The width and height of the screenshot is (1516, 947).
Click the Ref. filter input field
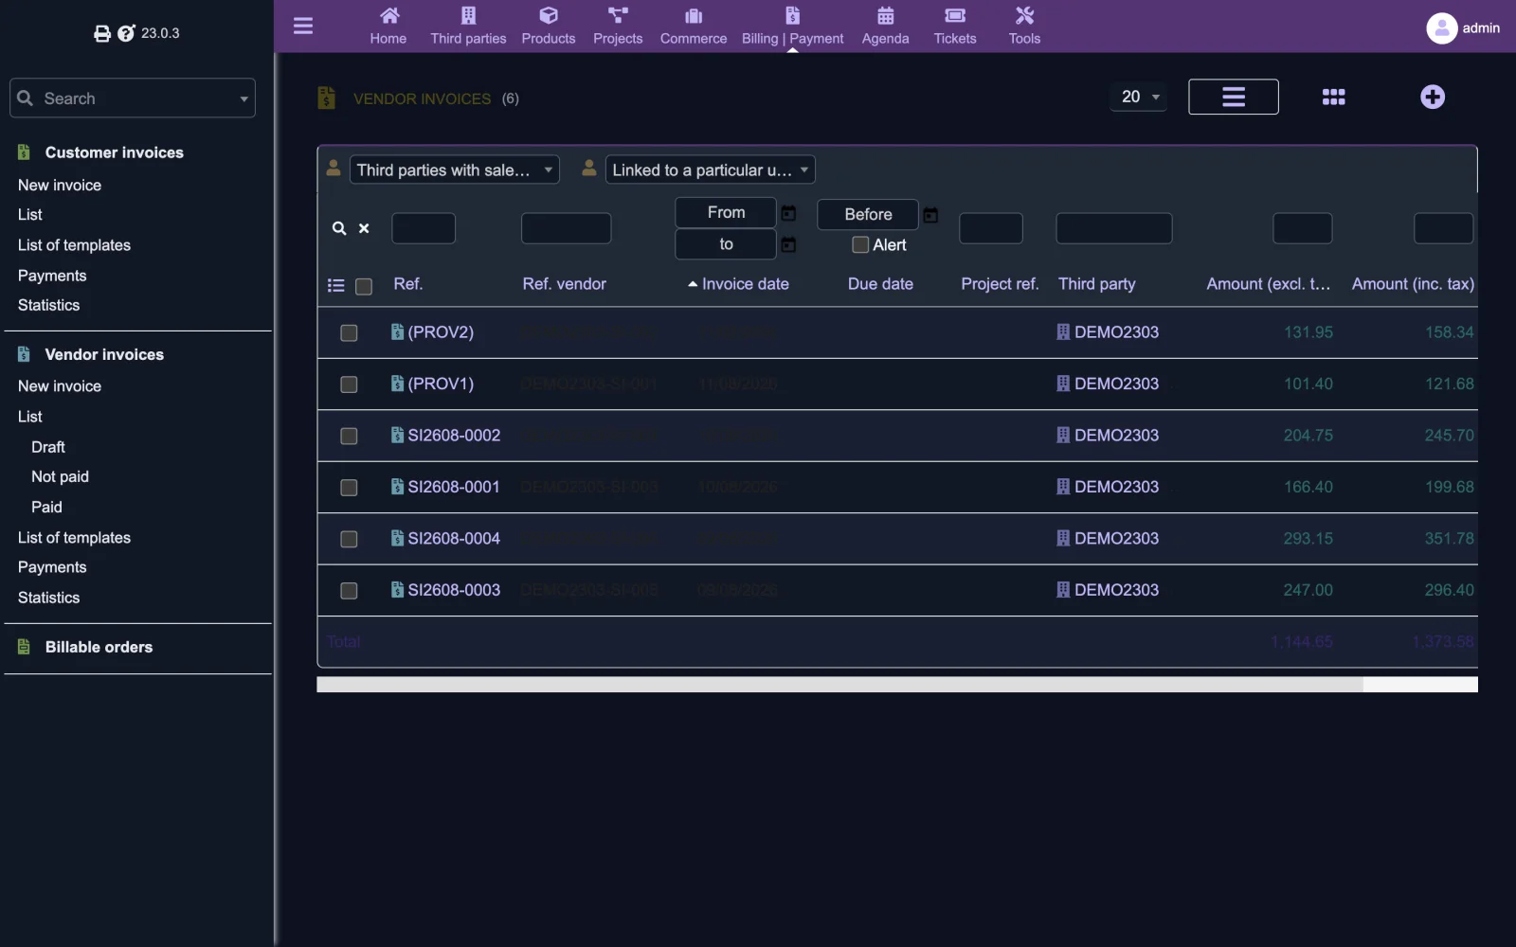424,228
